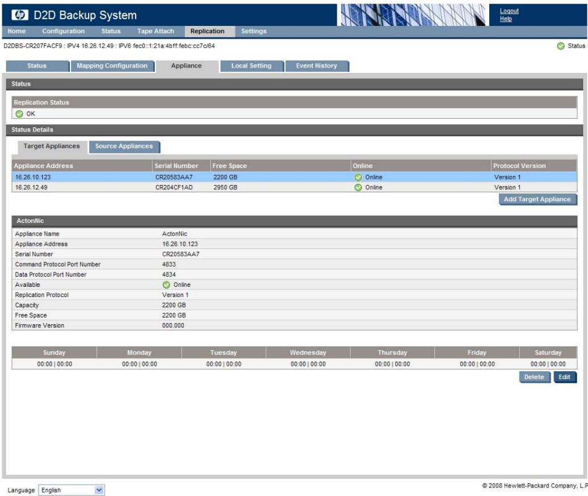The width and height of the screenshot is (588, 496).
Task: Select appliance row 16.26.10.123
Action: click(295, 177)
